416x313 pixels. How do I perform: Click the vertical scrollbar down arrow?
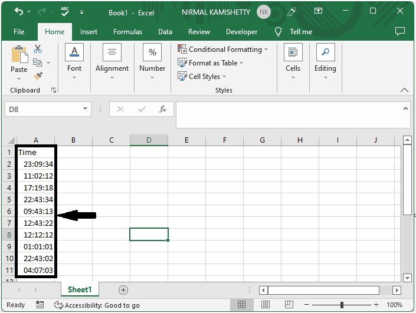(407, 278)
